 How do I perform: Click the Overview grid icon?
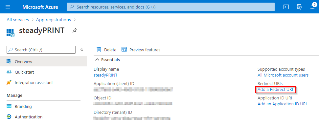tap(9, 61)
